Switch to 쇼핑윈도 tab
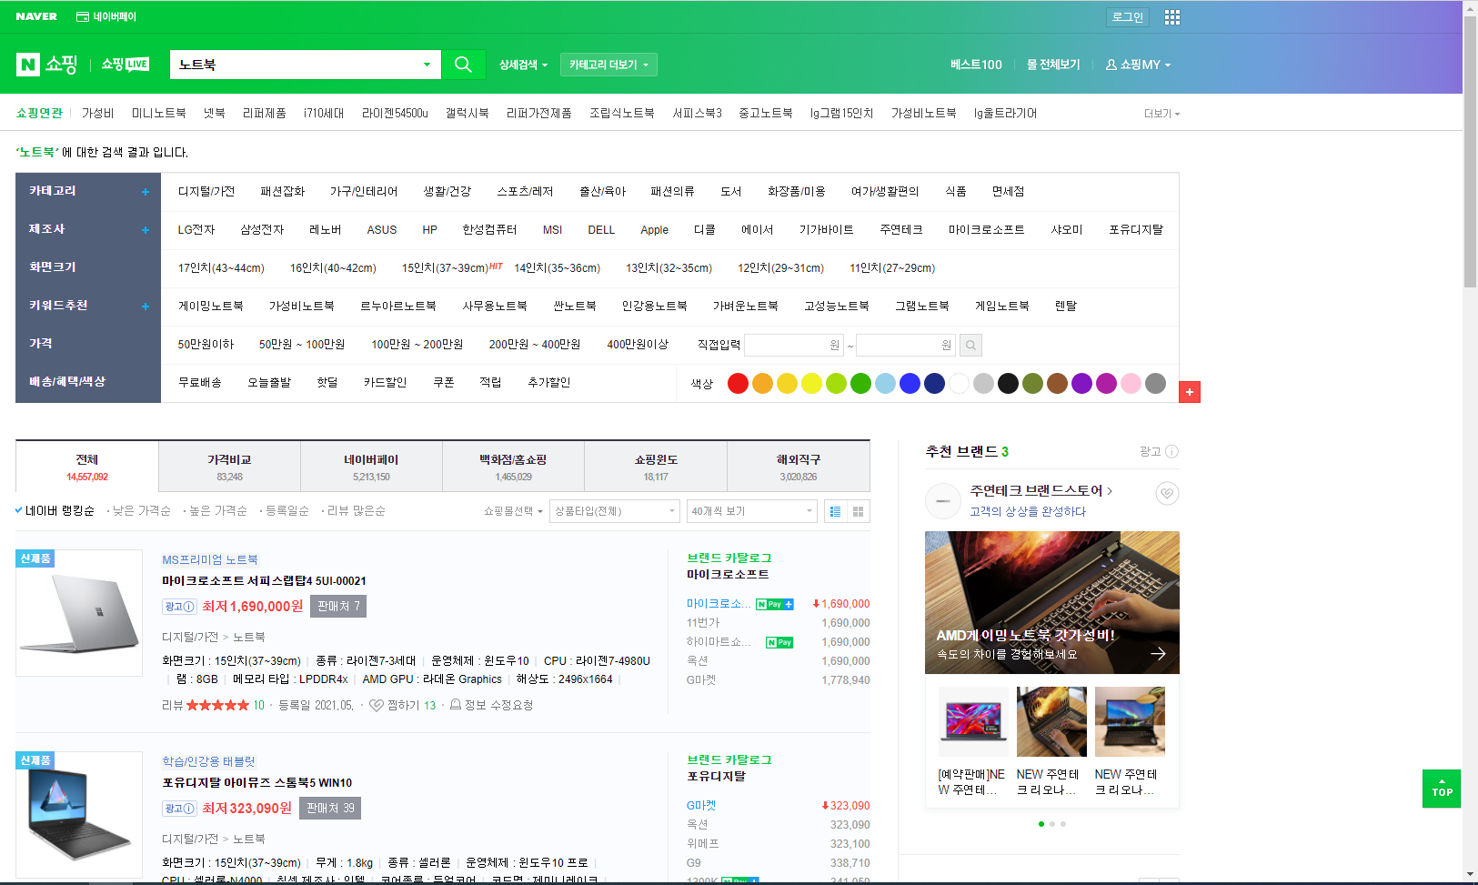Image resolution: width=1478 pixels, height=885 pixels. (656, 467)
